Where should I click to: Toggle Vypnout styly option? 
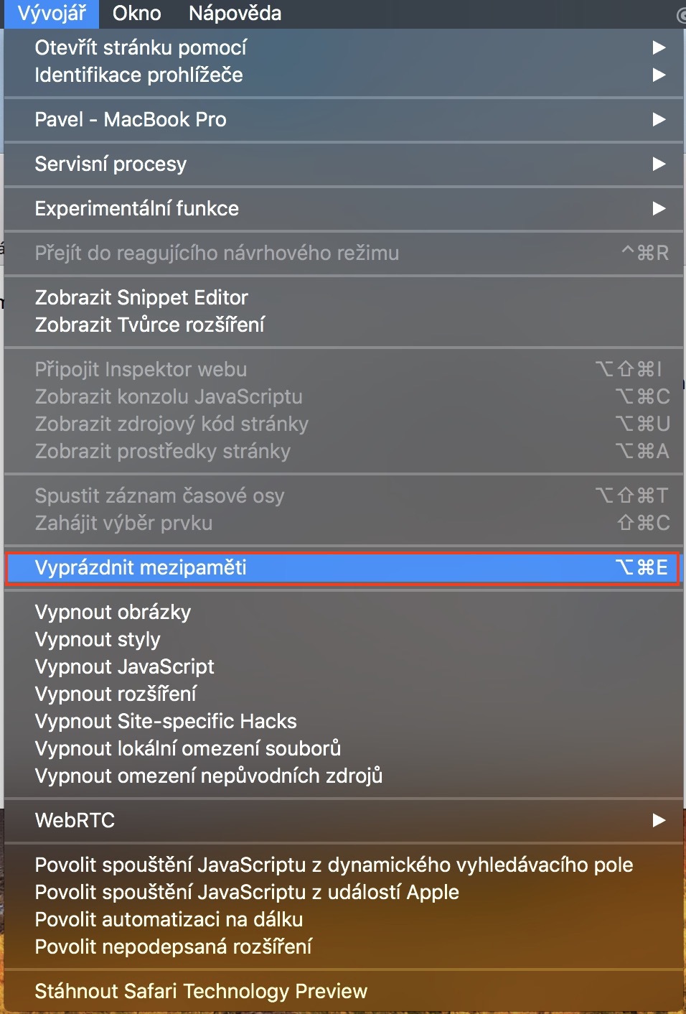tap(98, 639)
